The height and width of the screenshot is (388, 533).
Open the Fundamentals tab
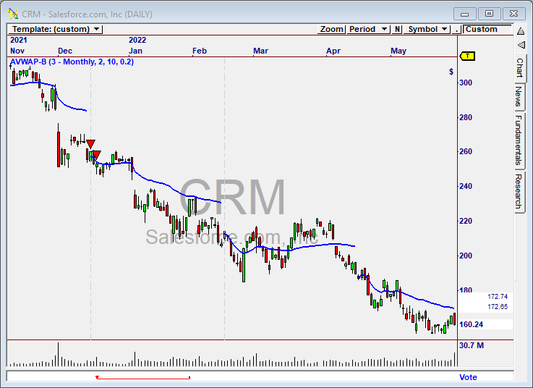coord(519,140)
